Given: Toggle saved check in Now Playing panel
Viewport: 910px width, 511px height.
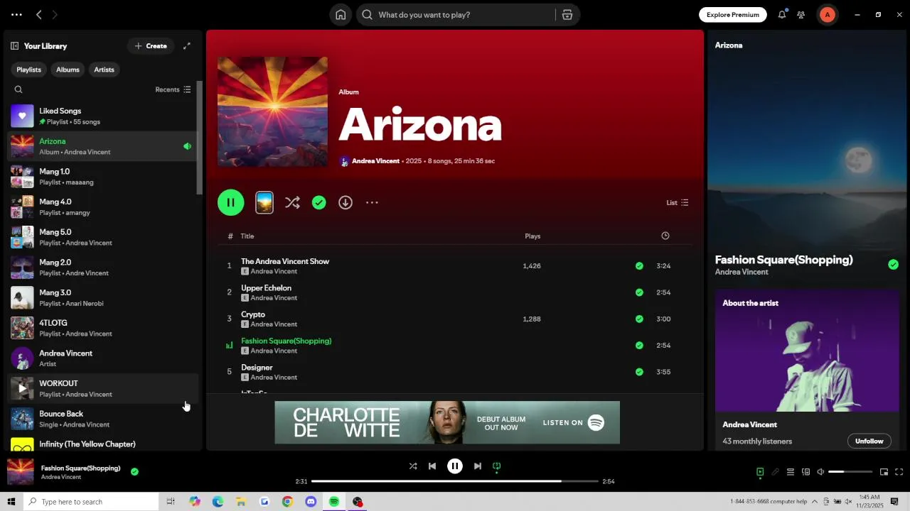Looking at the screenshot, I should (893, 265).
